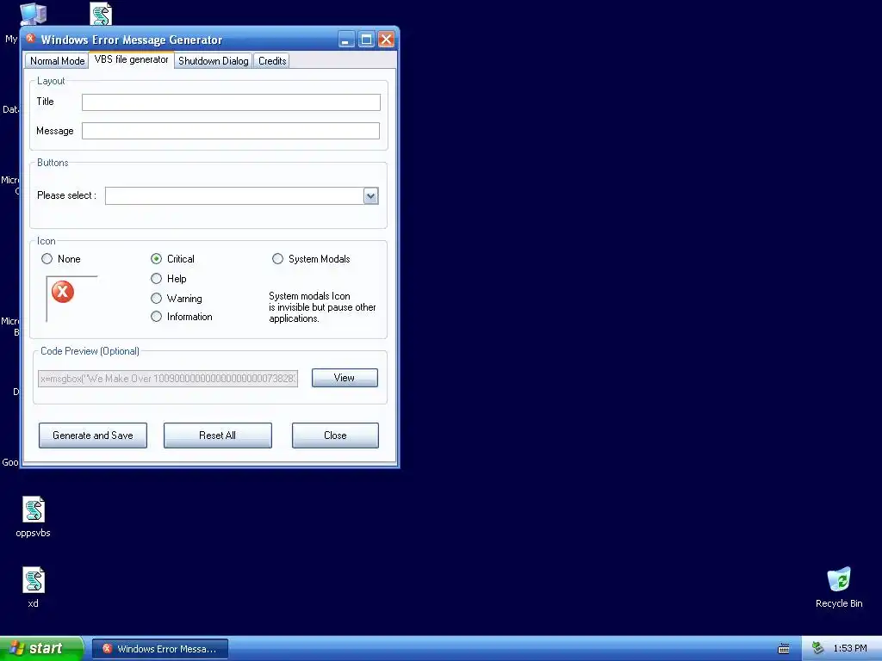Click into the Title input field
This screenshot has height=661, width=882.
tap(231, 102)
